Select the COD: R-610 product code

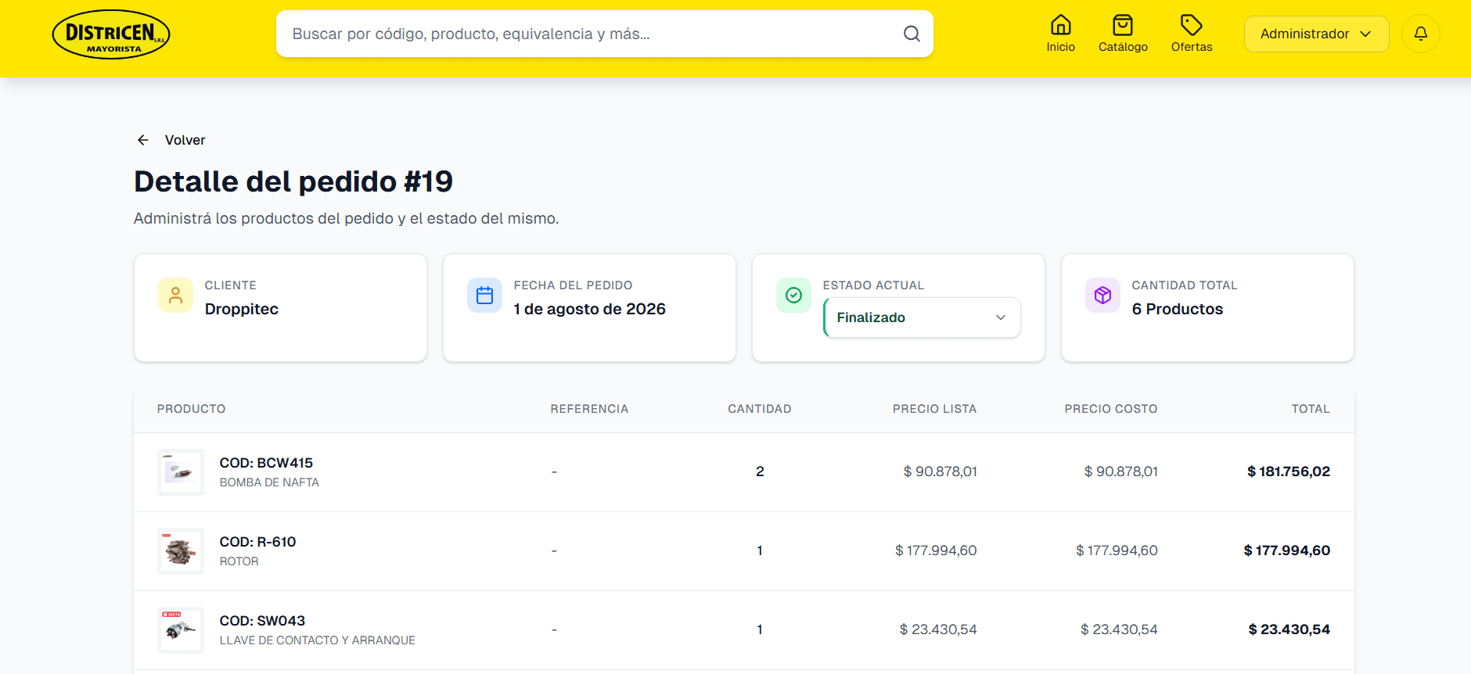pyautogui.click(x=257, y=542)
